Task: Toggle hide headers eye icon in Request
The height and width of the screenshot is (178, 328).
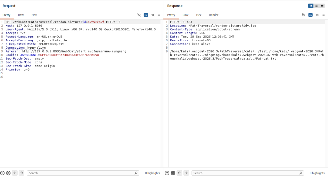Action: coord(139,15)
